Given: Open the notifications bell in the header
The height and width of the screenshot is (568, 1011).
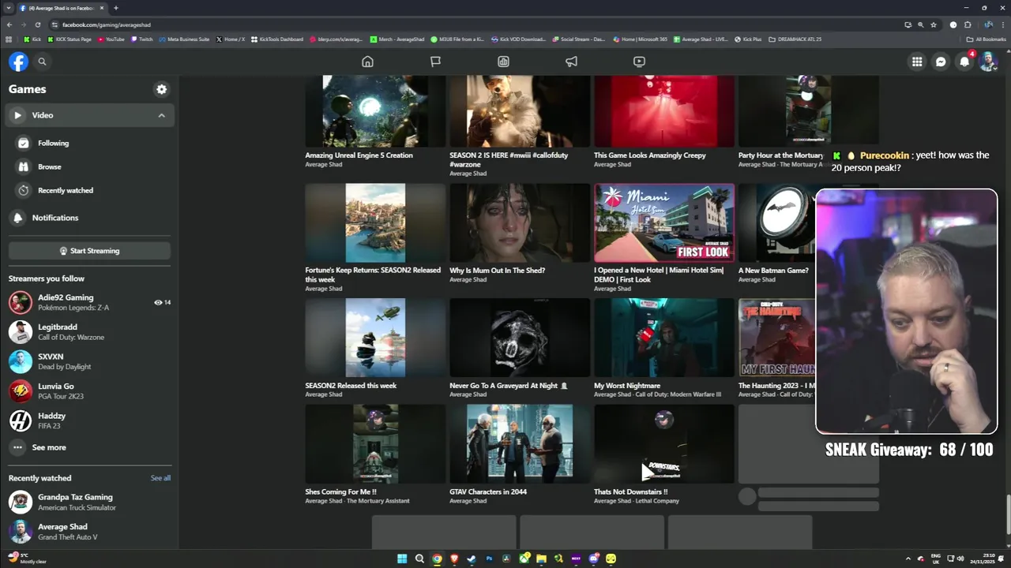Looking at the screenshot, I should [964, 62].
